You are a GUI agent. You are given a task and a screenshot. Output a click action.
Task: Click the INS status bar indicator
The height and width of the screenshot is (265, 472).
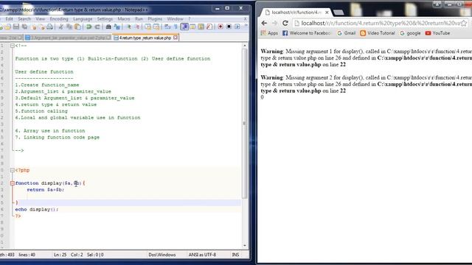pyautogui.click(x=235, y=255)
